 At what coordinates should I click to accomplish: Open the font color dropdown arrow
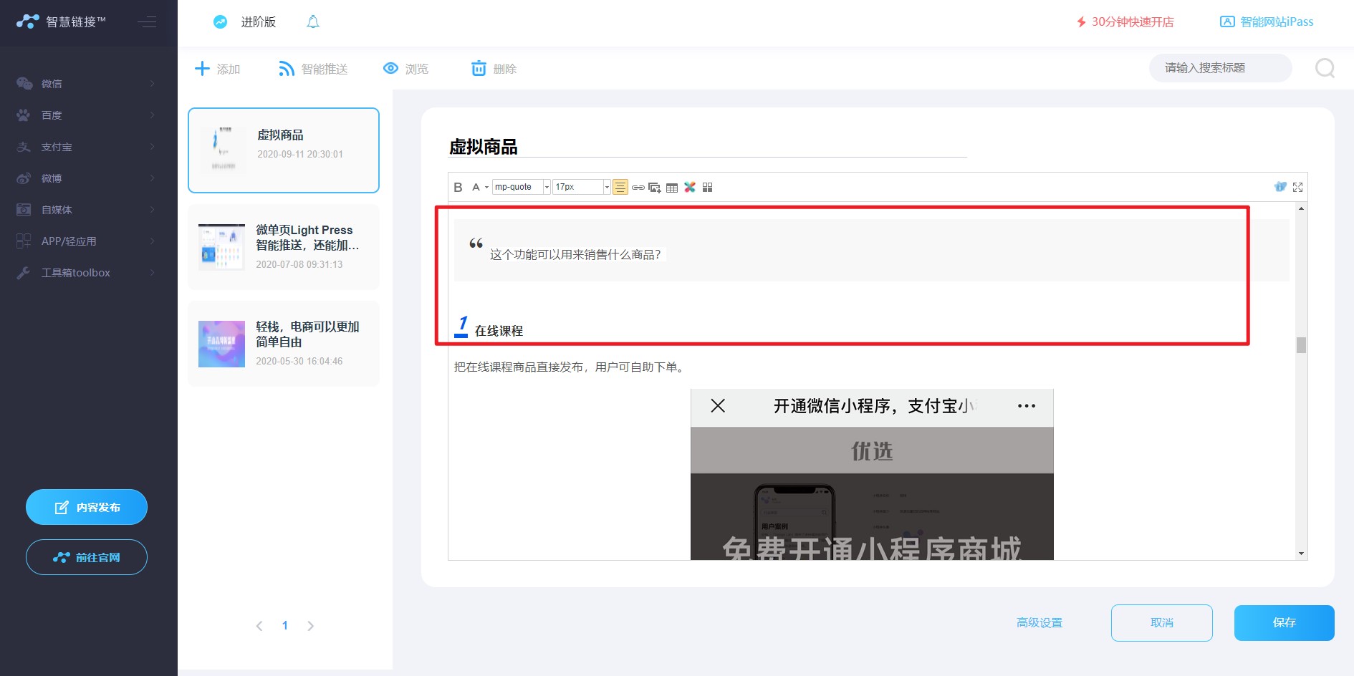[x=487, y=188]
